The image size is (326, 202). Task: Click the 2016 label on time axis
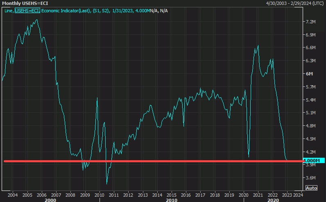[x=186, y=194]
